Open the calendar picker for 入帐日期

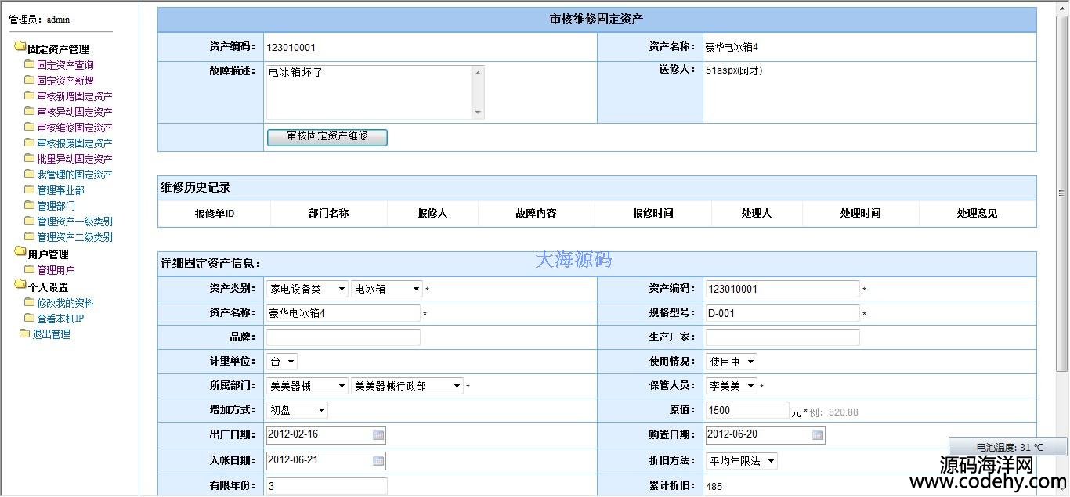(x=378, y=460)
